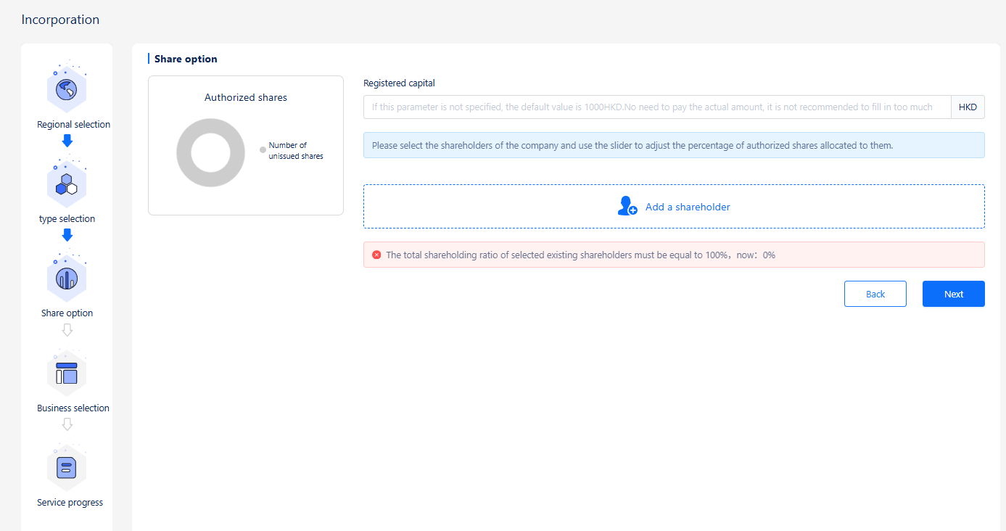1006x531 pixels.
Task: Click the Service progress document icon
Action: pos(67,467)
